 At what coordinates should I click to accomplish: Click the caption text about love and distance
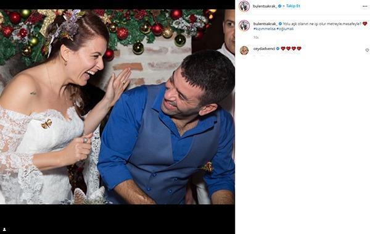click(322, 24)
